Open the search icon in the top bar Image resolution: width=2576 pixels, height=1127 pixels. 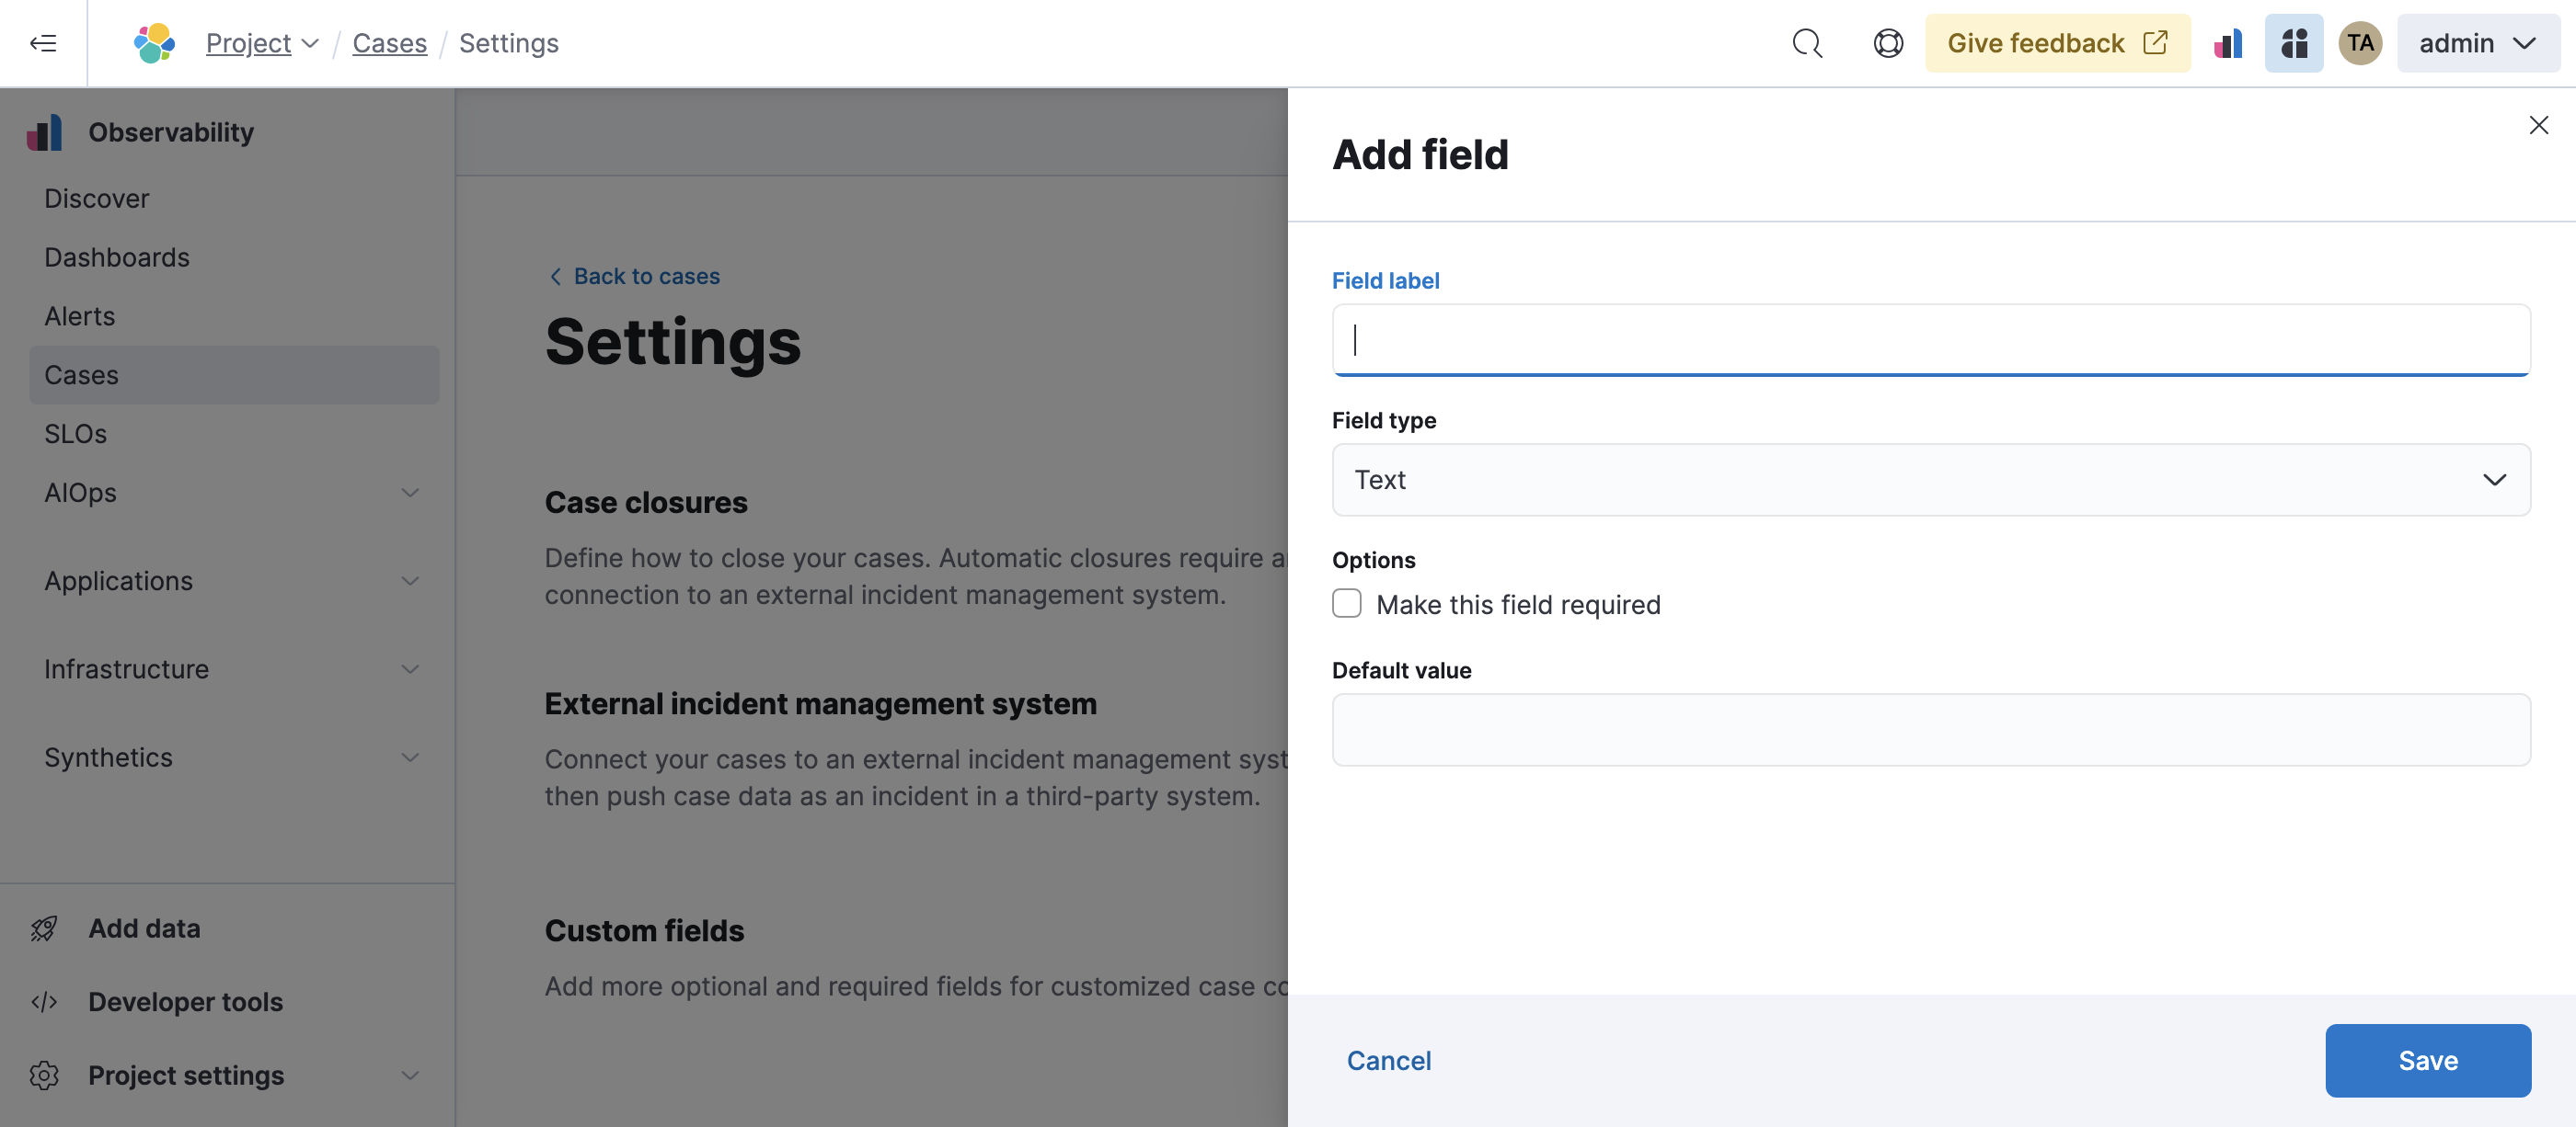[x=1808, y=43]
